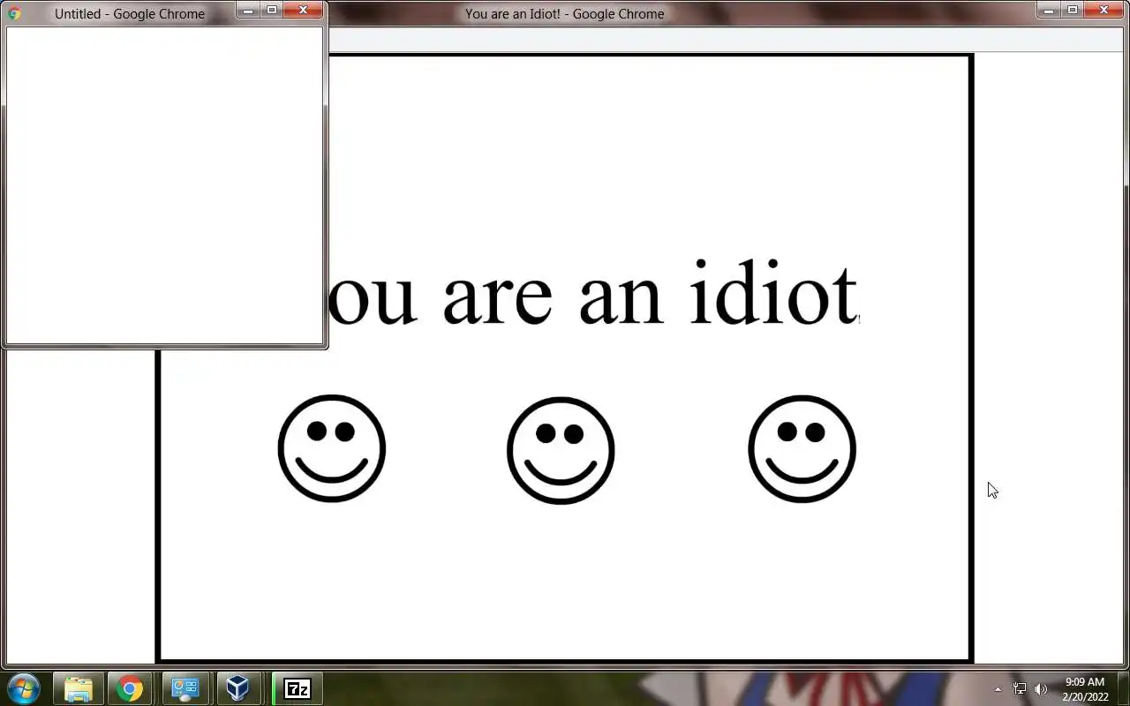Switch to Google Chrome on the taskbar
The height and width of the screenshot is (706, 1130).
[130, 688]
